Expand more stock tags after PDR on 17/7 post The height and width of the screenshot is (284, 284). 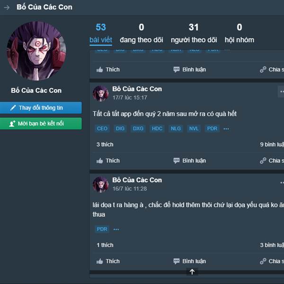pos(226,129)
